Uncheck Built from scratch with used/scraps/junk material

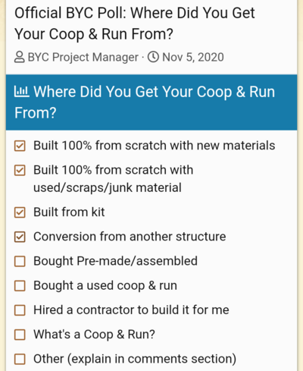(x=20, y=170)
